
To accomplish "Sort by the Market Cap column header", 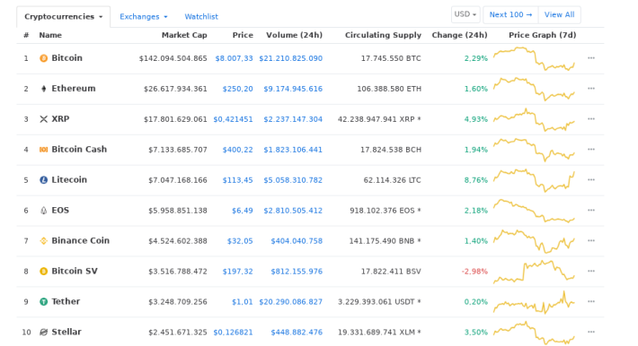I will pos(184,35).
